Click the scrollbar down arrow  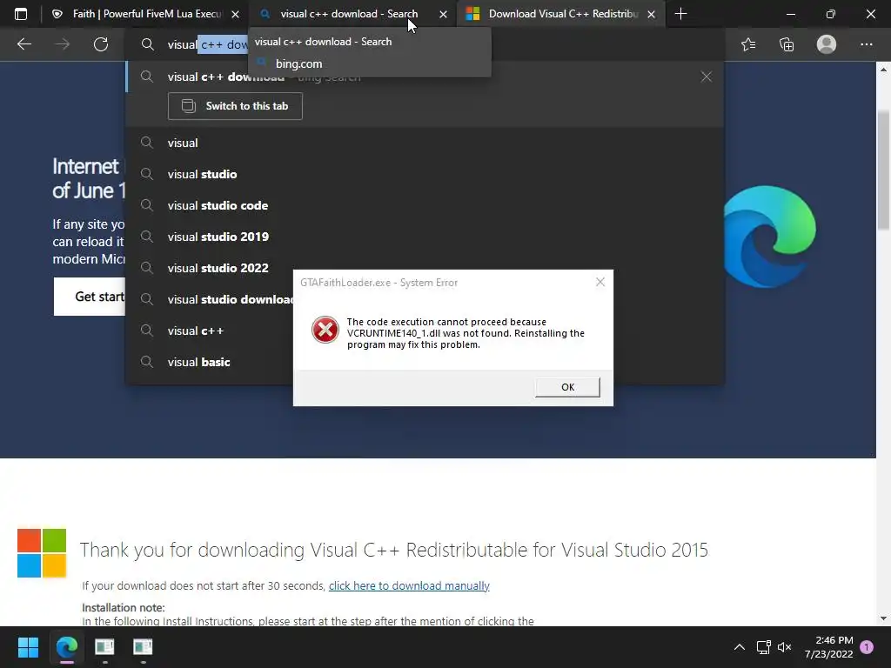coord(883,618)
